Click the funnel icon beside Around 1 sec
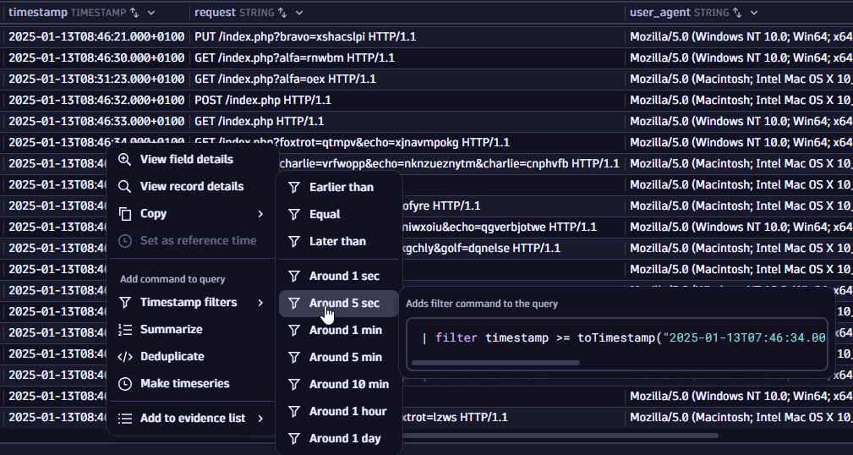This screenshot has width=853, height=455. coord(293,277)
